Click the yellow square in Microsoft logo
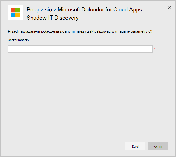This screenshot has width=176, height=157. [17, 15]
